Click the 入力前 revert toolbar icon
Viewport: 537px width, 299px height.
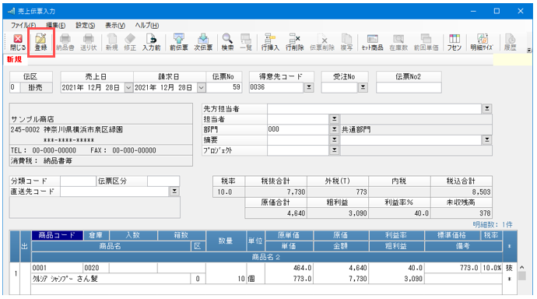151,43
